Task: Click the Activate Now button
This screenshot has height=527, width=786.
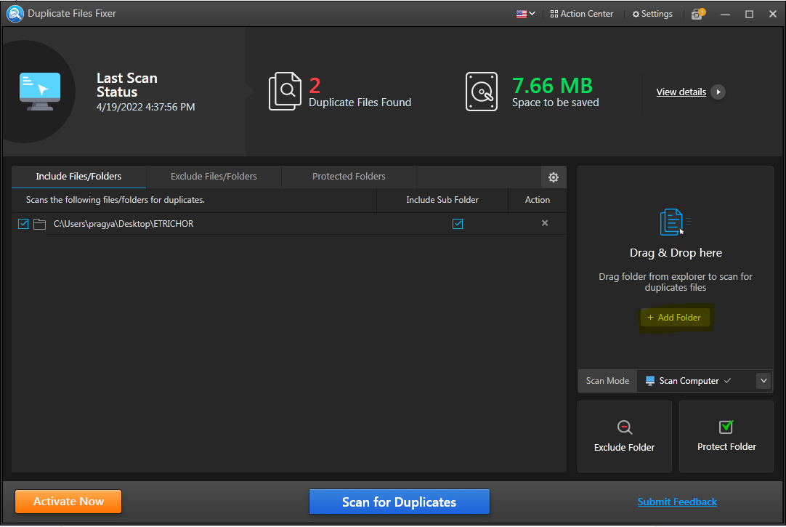Action: tap(68, 502)
